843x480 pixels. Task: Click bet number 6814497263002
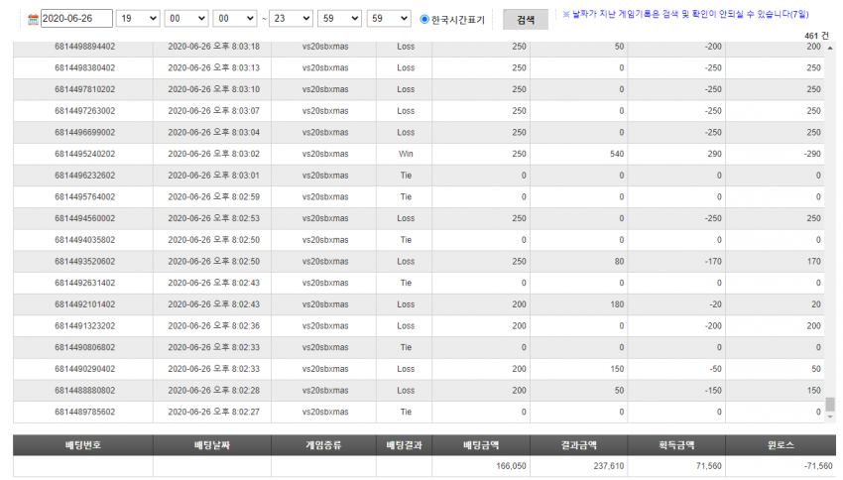tap(85, 111)
